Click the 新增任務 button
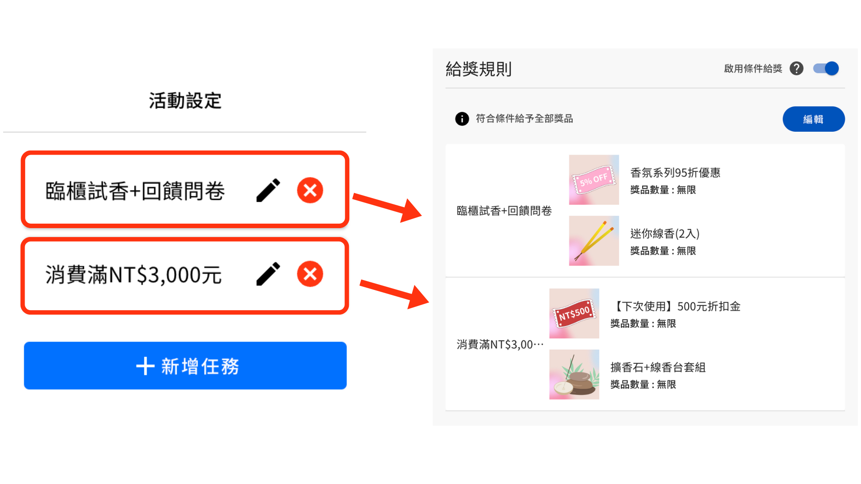The width and height of the screenshot is (861, 484). point(185,366)
